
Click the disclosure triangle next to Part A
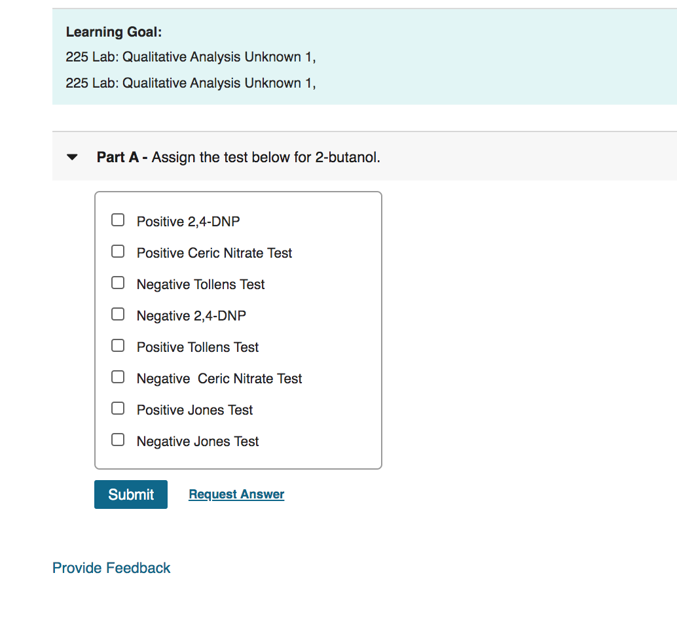click(x=72, y=157)
